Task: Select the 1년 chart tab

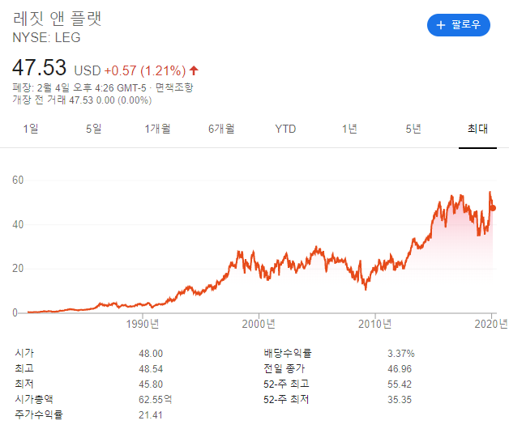Action: pos(349,129)
